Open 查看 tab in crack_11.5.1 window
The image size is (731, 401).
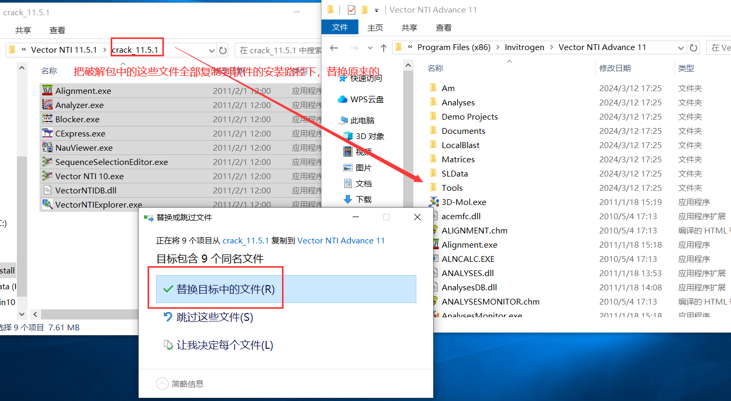[x=57, y=31]
